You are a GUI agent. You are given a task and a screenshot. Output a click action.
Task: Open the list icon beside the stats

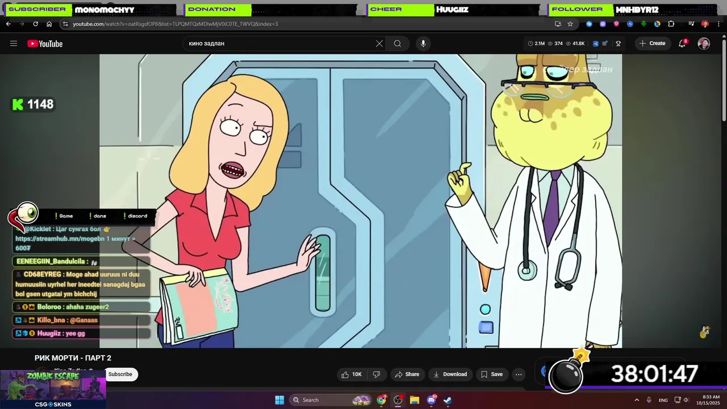coord(605,43)
